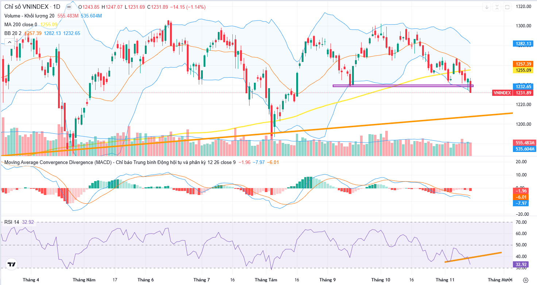Select the purple rectangle support zone drawing
The width and height of the screenshot is (537, 285).
[x=403, y=86]
